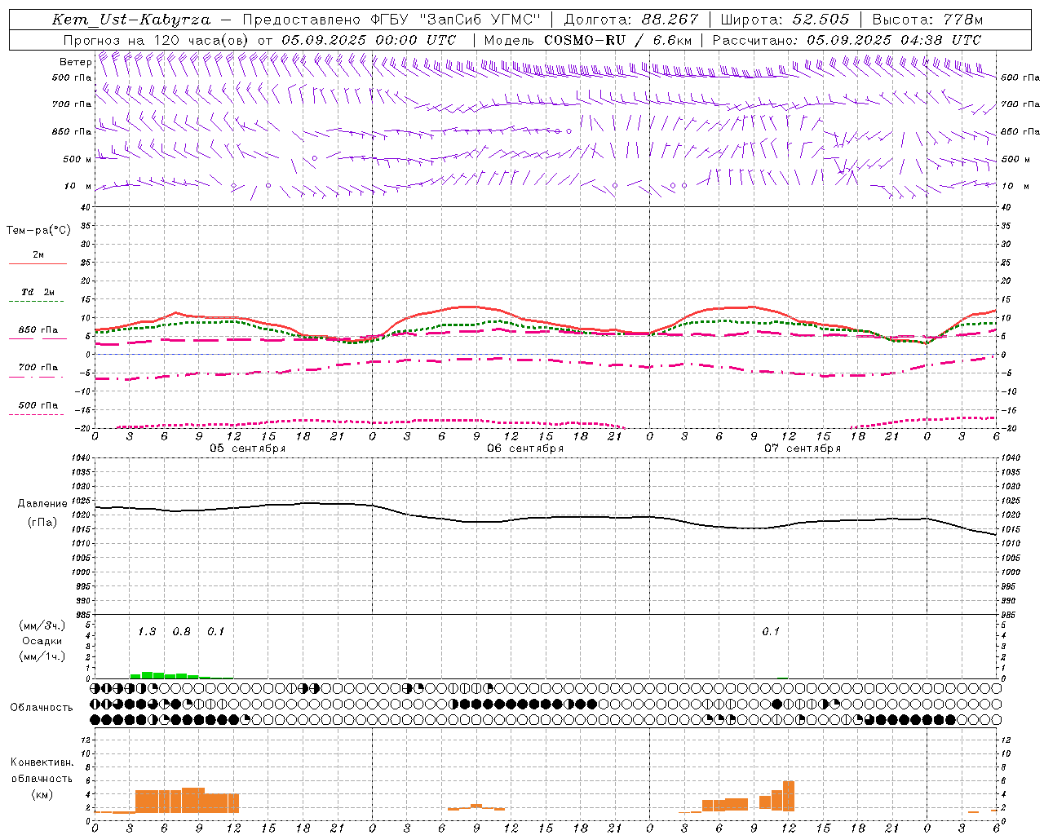Viewport: 1044px width, 835px height.
Task: Click the 'Модель COSMO-RU / 6.6км' text
Action: 588,40
